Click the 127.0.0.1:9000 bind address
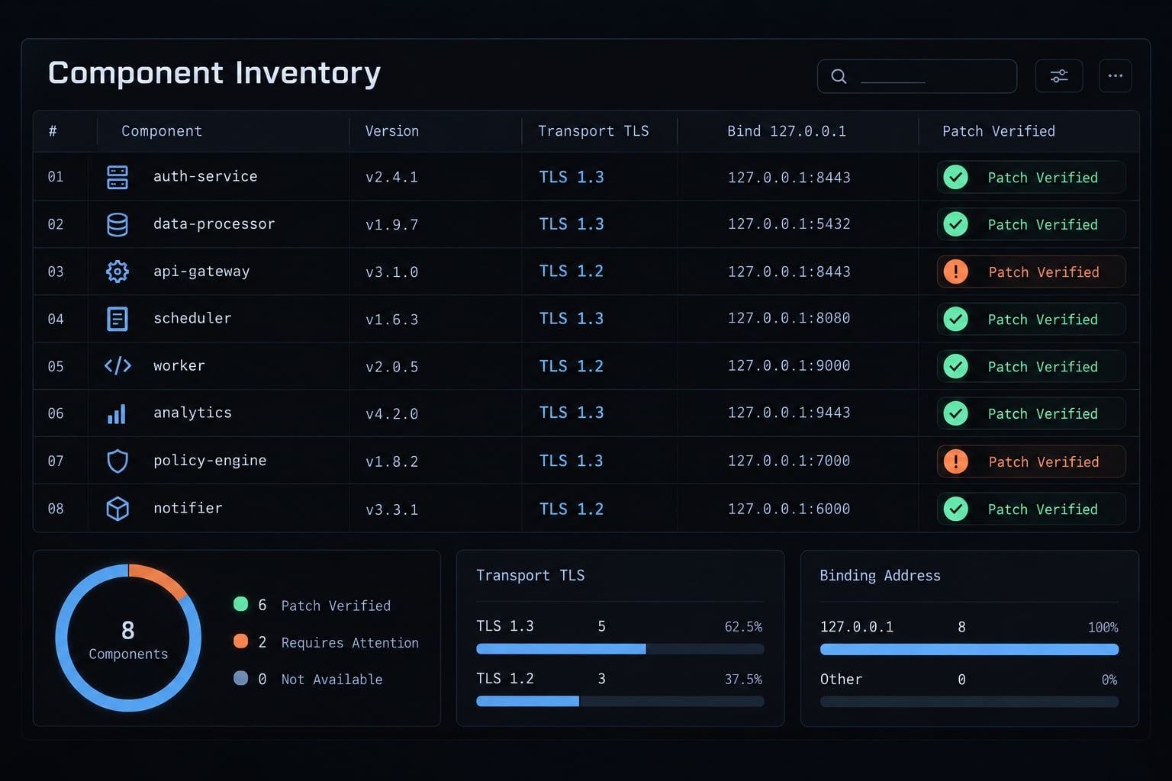Viewport: 1172px width, 781px height. click(x=789, y=365)
